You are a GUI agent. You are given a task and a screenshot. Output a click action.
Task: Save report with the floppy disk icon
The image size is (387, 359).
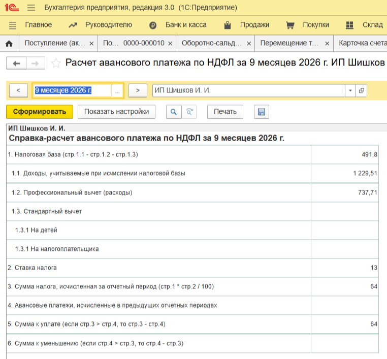262,112
